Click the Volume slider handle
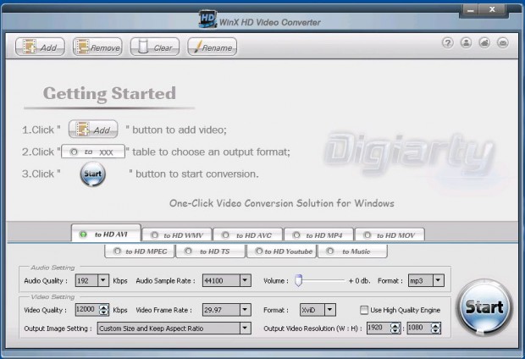Screen dimensions: 525x359 (298, 280)
